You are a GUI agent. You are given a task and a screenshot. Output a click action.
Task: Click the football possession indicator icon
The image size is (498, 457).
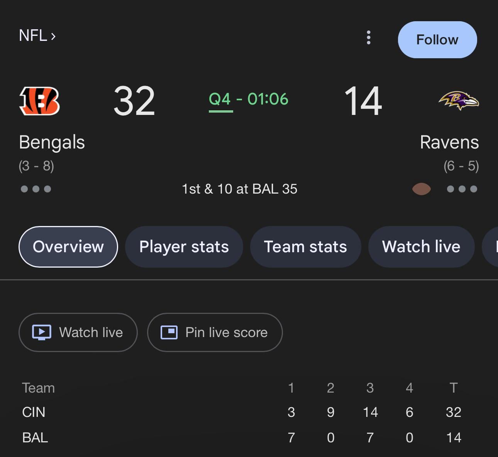pyautogui.click(x=421, y=189)
